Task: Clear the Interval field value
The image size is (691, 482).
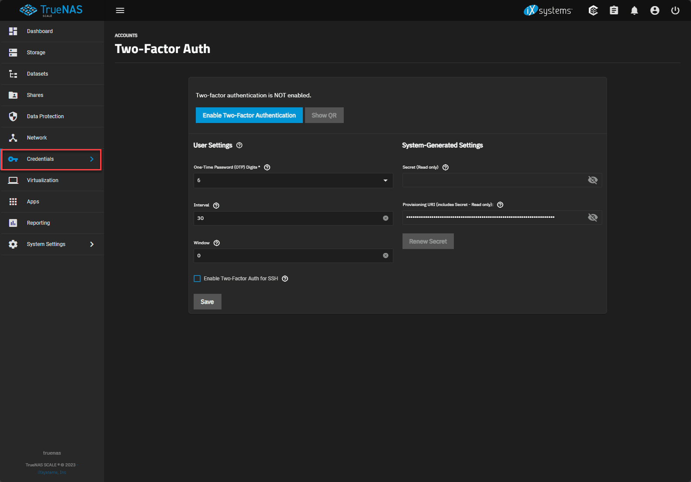Action: tap(386, 218)
